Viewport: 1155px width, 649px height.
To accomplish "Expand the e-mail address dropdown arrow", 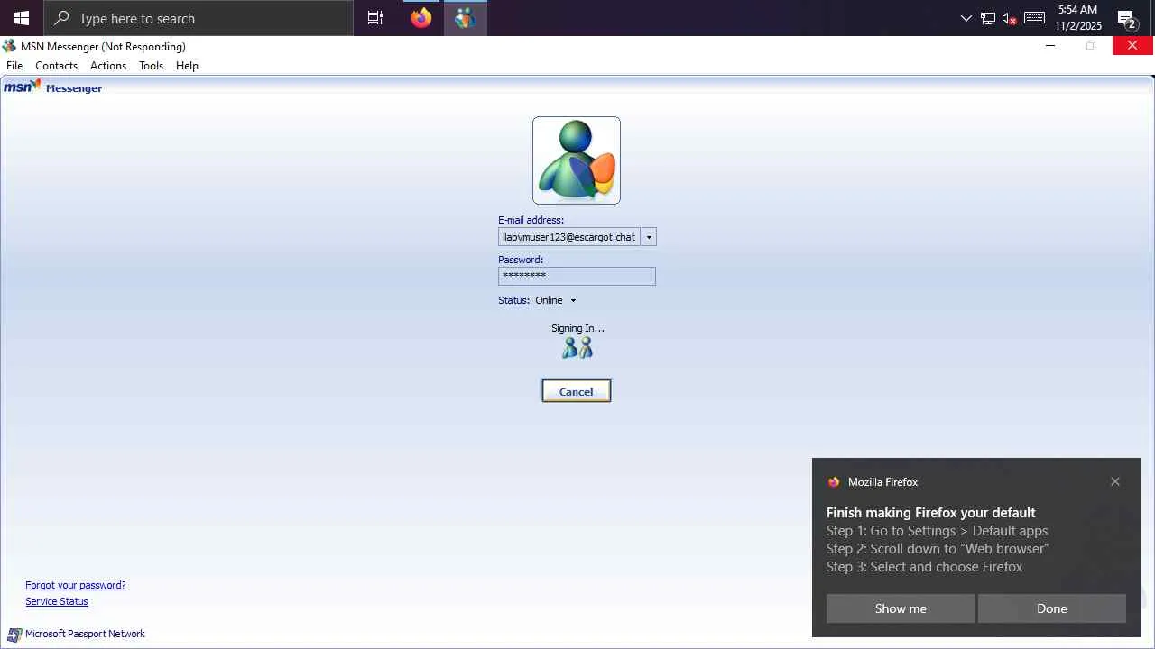I will [x=649, y=237].
